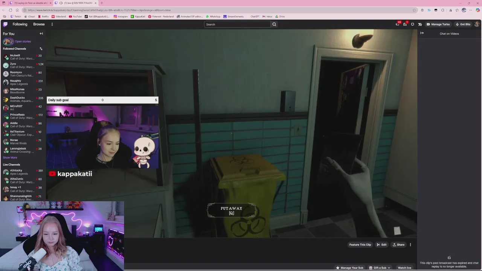
Task: Open Naughty channel in sidebar
Action: [x=23, y=82]
